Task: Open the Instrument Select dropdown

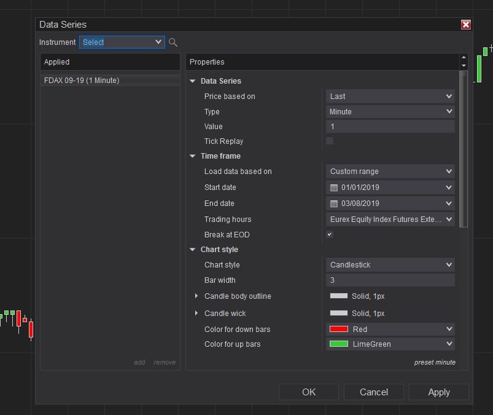Action: [122, 42]
